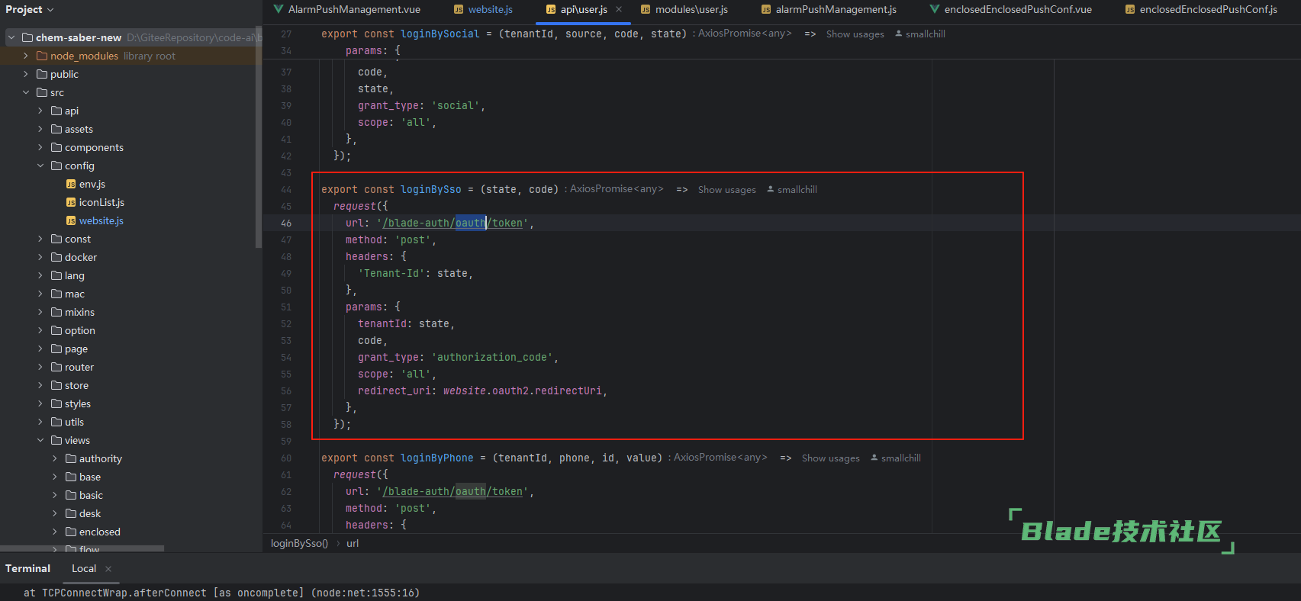Expand the api folder

pyautogui.click(x=40, y=111)
